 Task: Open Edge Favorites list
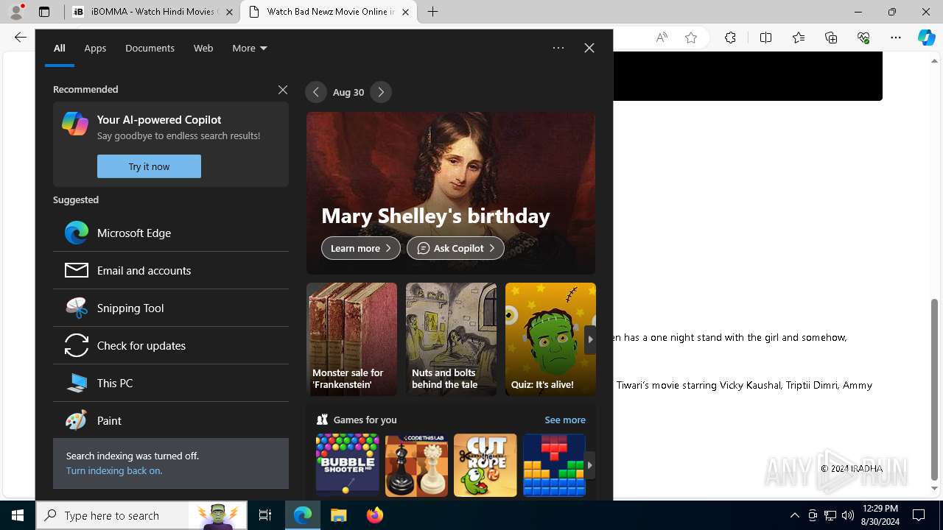(799, 38)
